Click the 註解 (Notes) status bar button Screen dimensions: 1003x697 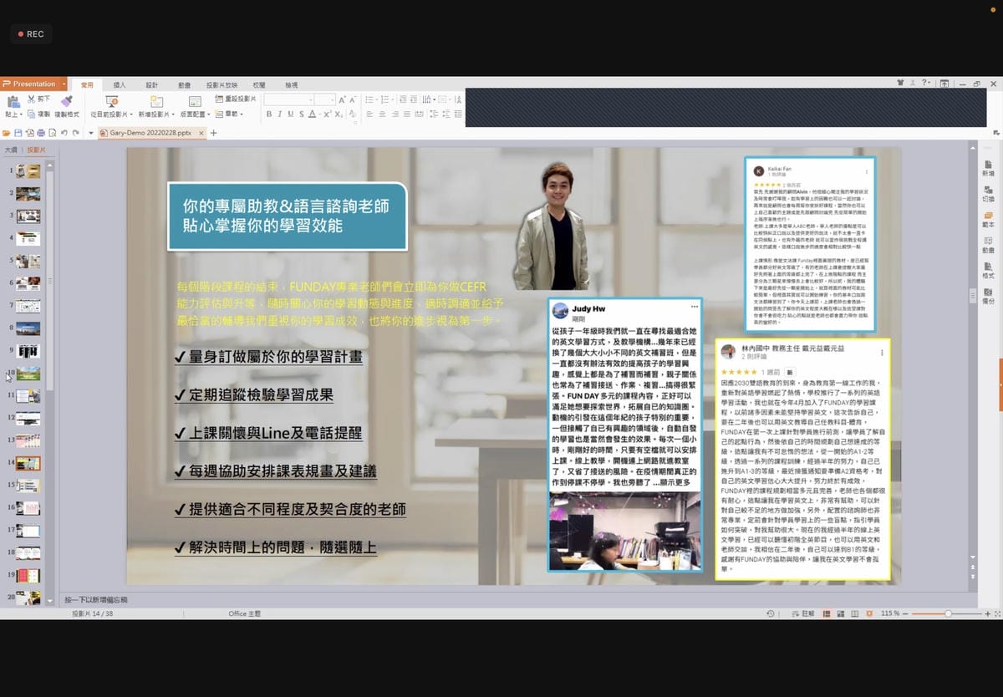802,613
